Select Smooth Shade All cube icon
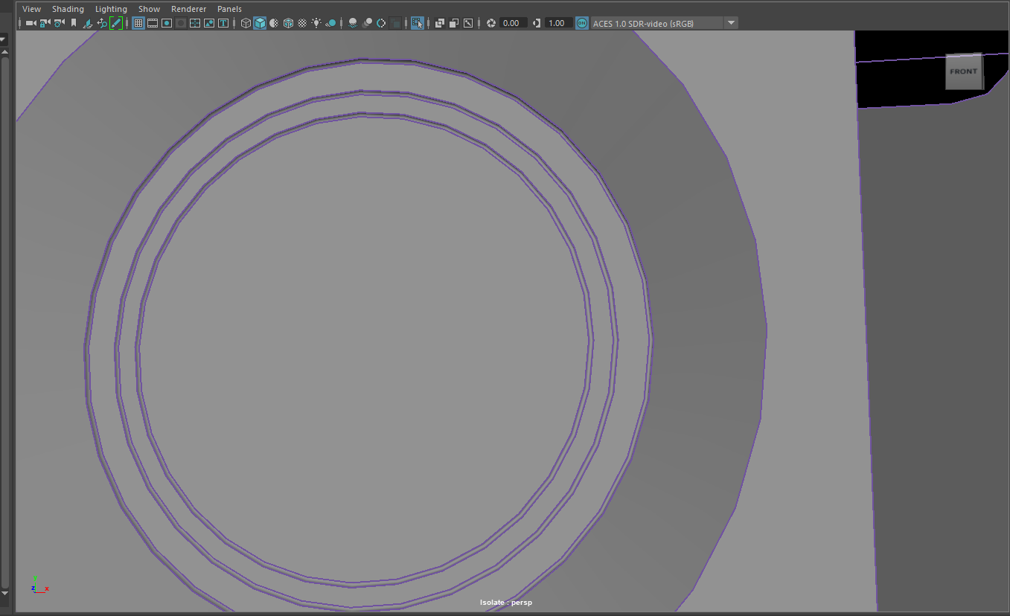This screenshot has width=1010, height=616. 259,23
